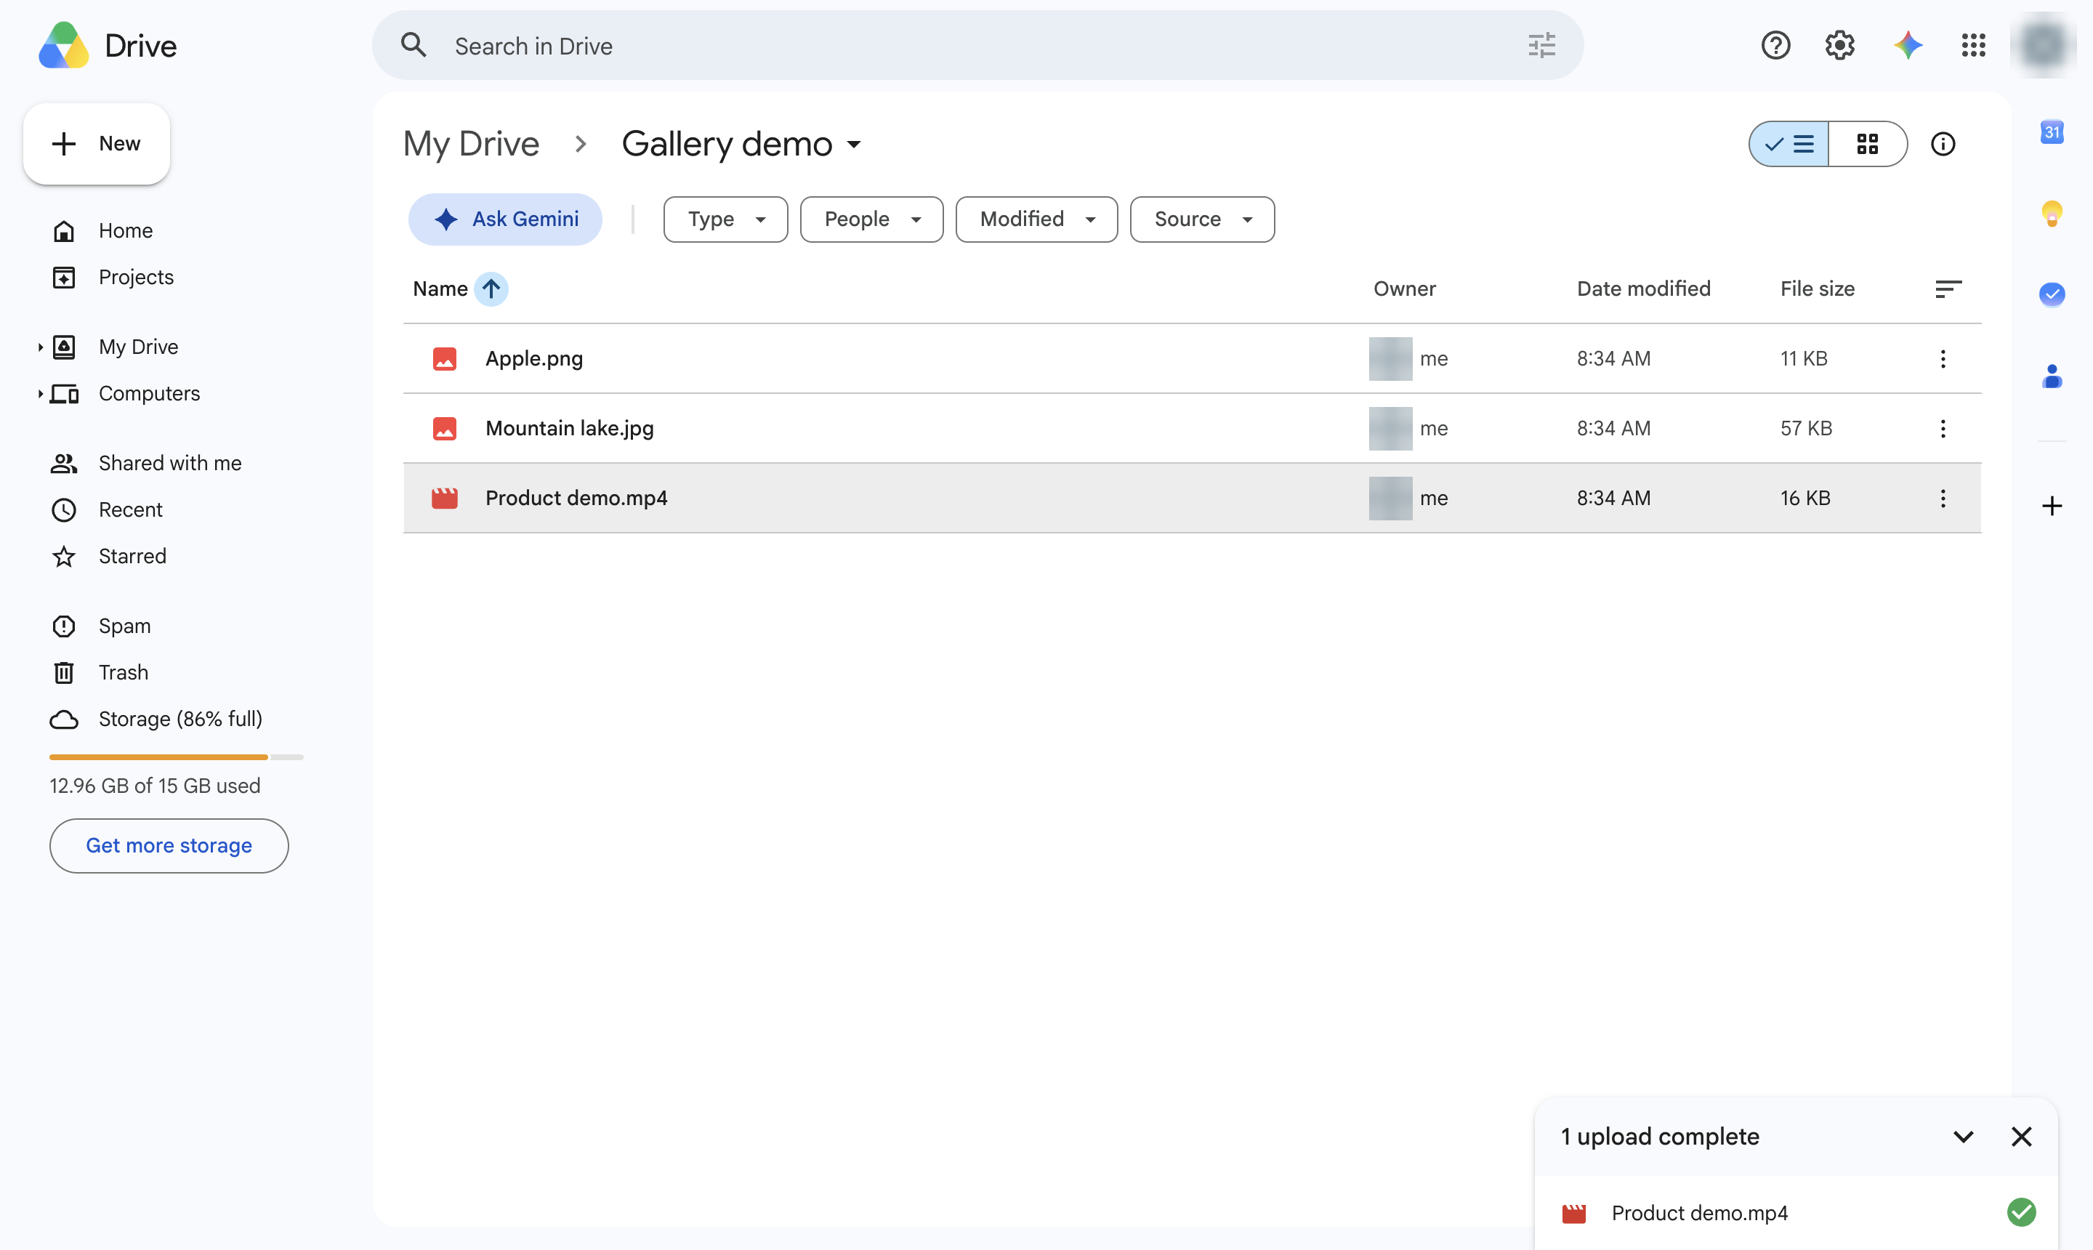Switch to list layout
The width and height of the screenshot is (2093, 1250).
[1789, 144]
